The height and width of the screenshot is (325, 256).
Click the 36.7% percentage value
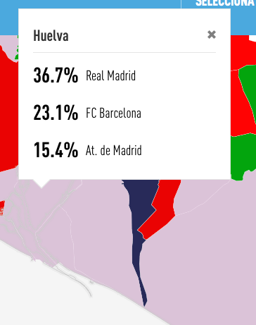point(56,75)
